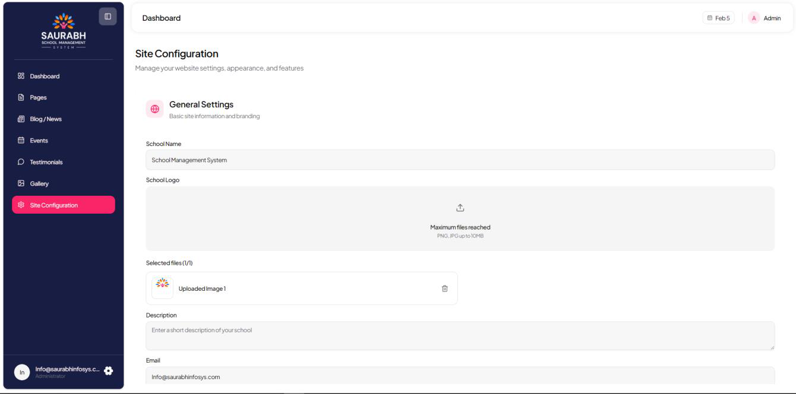Delete Uploaded Image 1 with the trash icon

point(444,288)
